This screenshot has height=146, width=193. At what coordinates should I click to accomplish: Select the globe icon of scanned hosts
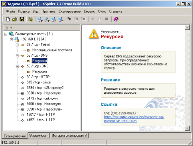[x=11, y=34]
